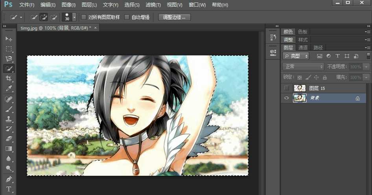Expand the 正常 blend mode dropdown

pos(303,67)
